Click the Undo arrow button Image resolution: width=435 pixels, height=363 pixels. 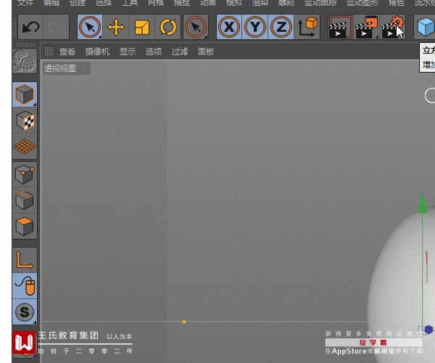[x=30, y=27]
